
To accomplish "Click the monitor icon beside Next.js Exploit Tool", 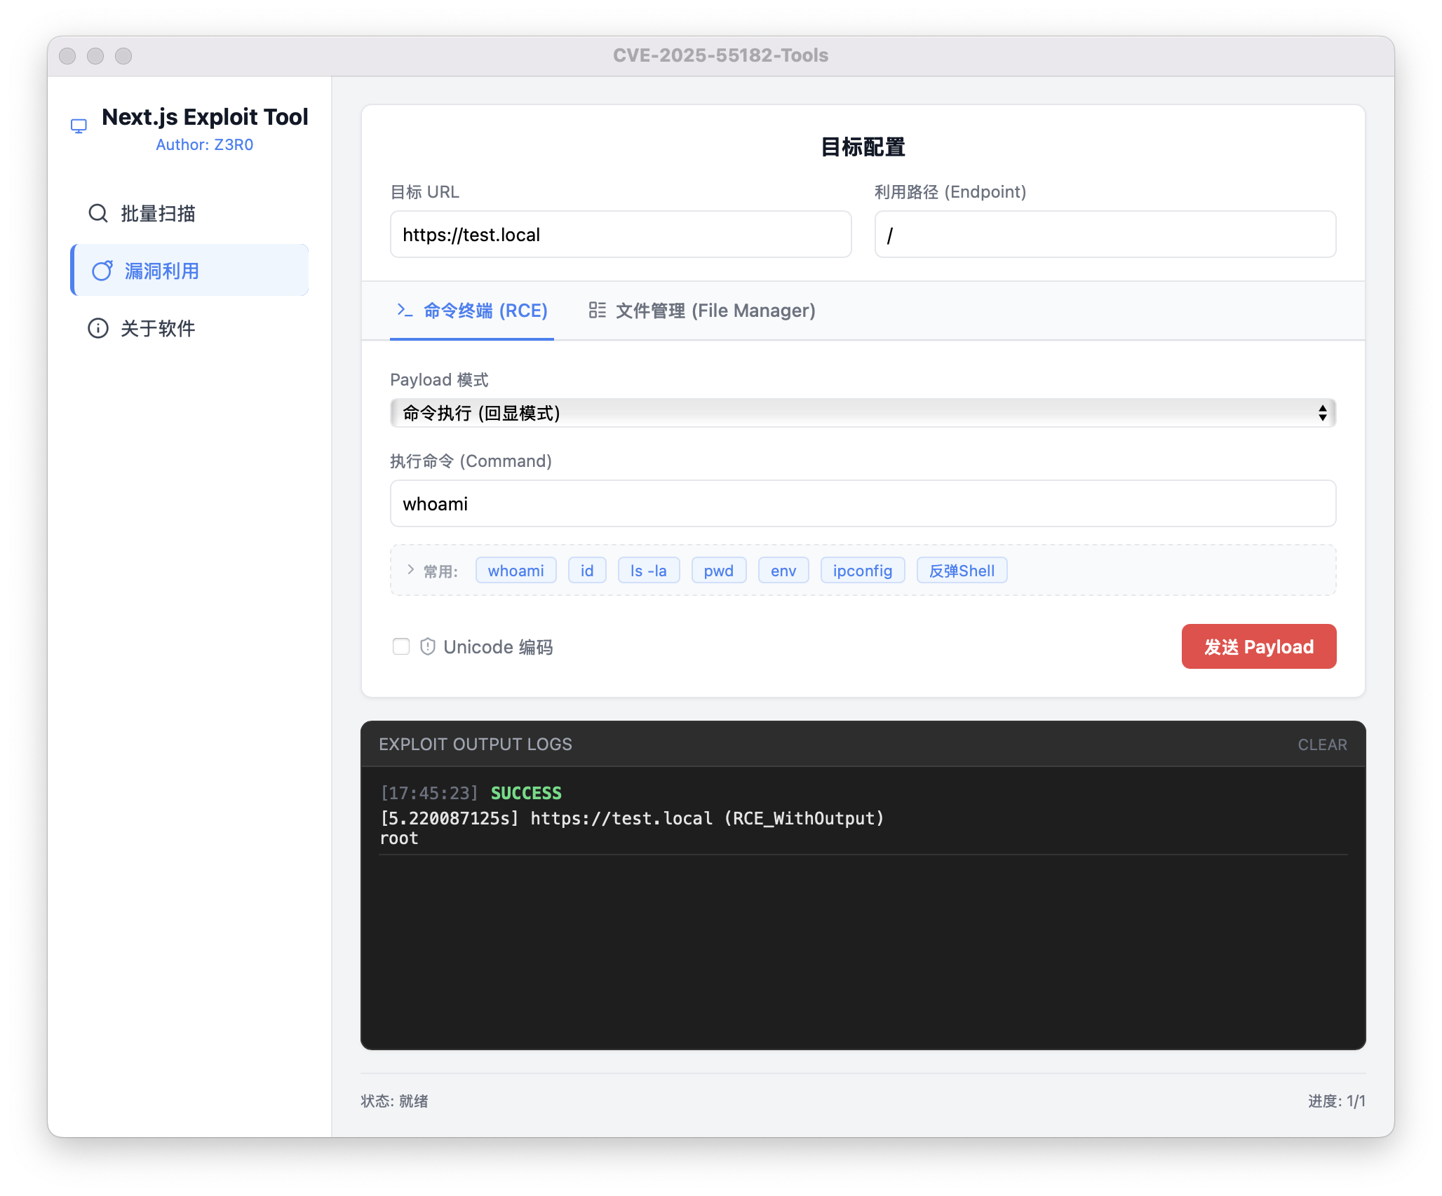I will (x=79, y=126).
